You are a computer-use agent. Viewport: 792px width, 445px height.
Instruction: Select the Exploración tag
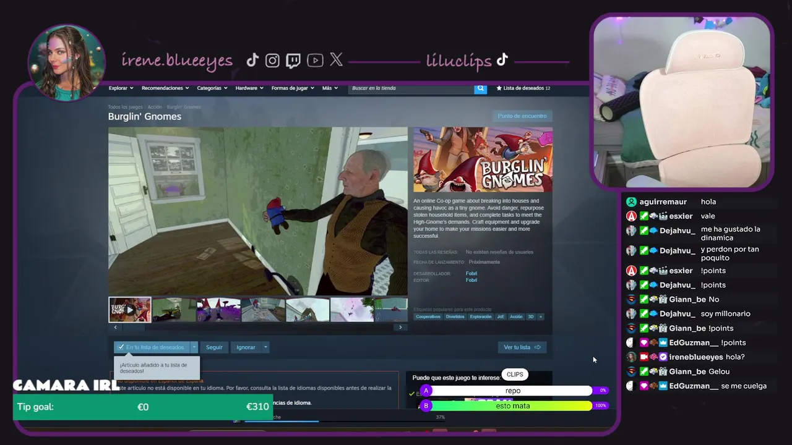(481, 316)
